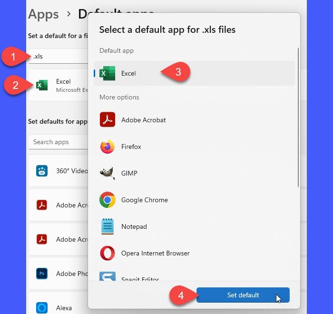Viewport: 333px width, 314px height.
Task: Open the 360° Video app icon
Action: (42, 171)
